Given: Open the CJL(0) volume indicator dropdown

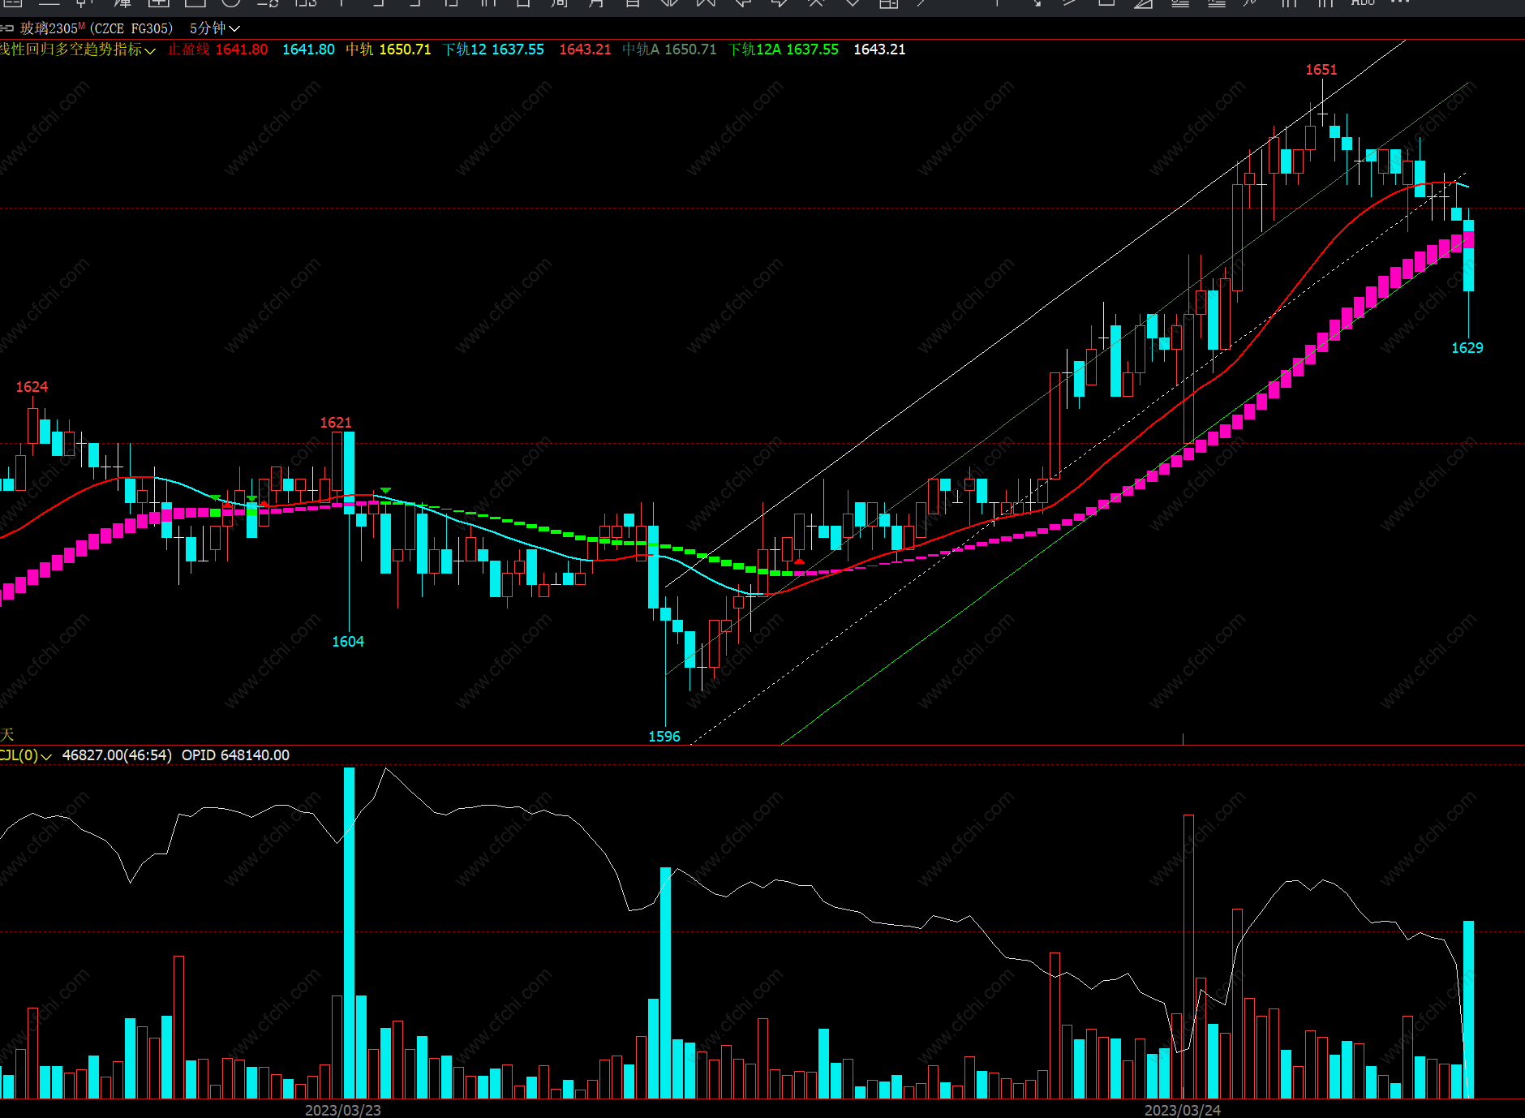Looking at the screenshot, I should click(26, 755).
